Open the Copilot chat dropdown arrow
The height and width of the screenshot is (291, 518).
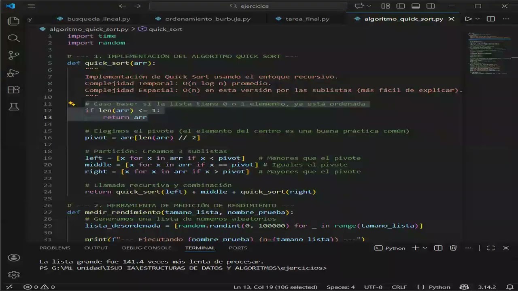(x=369, y=6)
